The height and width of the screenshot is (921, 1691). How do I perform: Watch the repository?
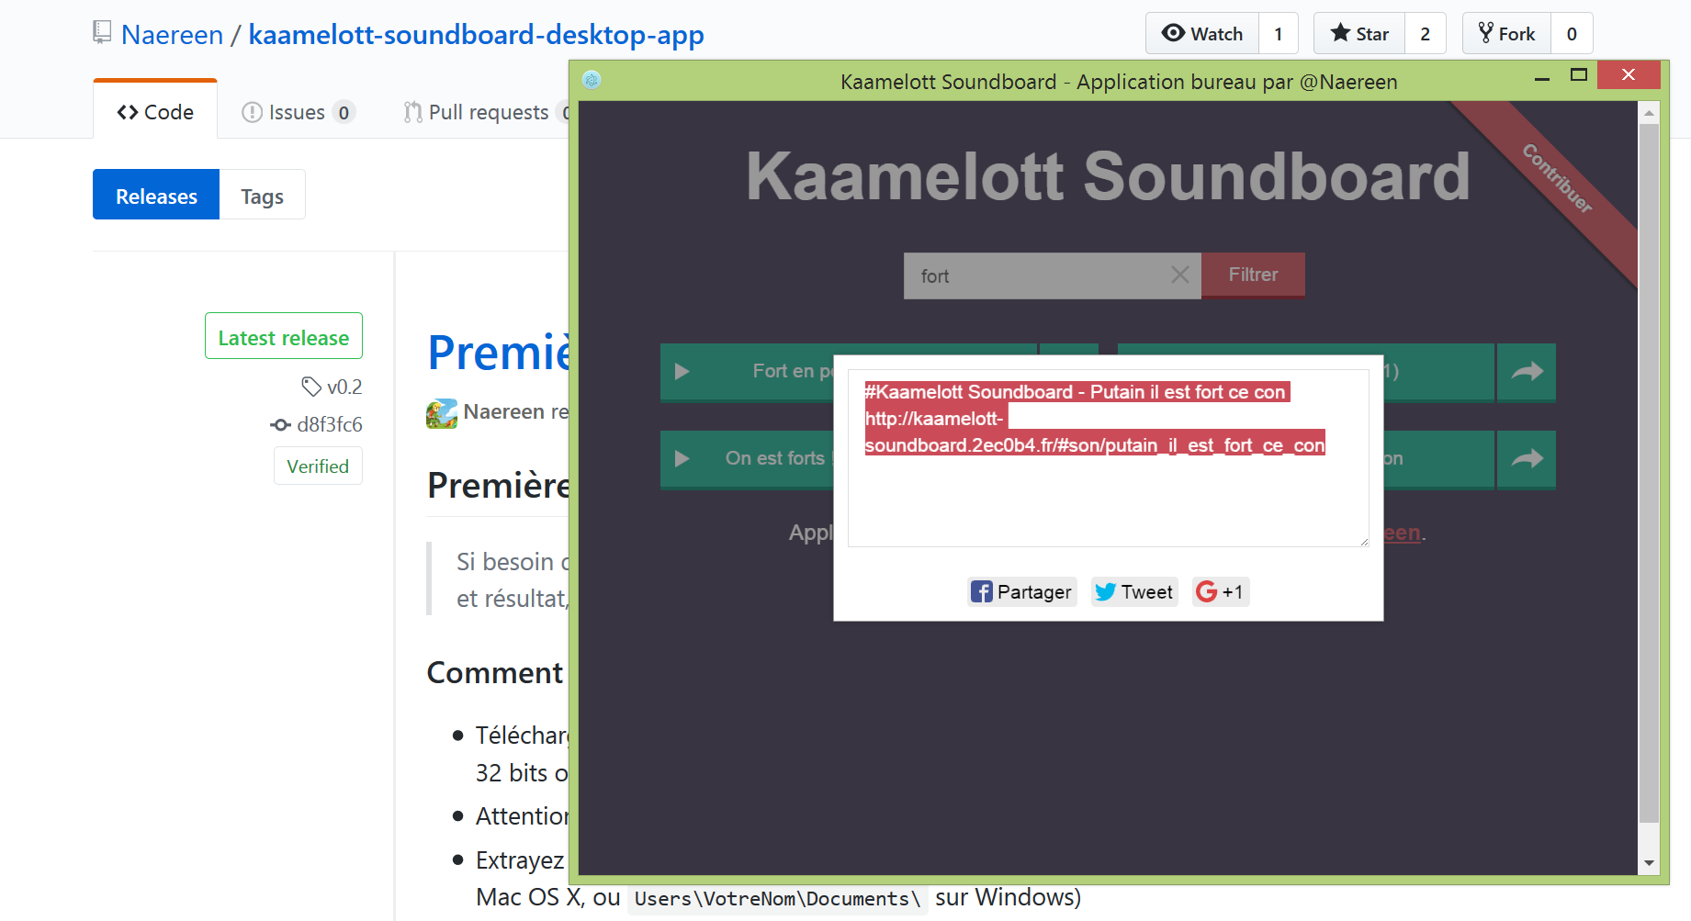point(1202,34)
